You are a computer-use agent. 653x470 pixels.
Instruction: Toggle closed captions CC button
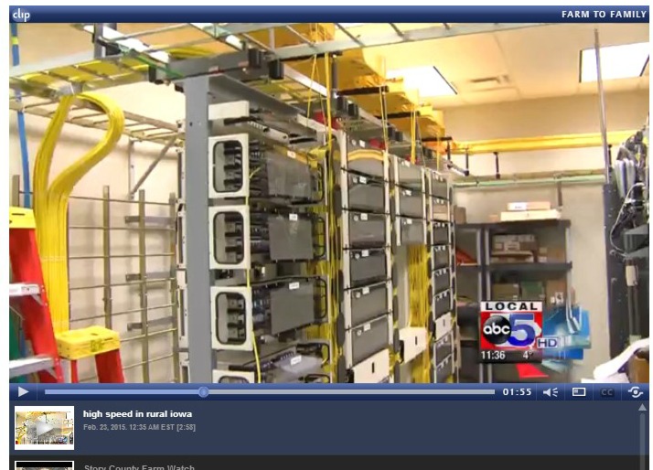click(x=606, y=392)
